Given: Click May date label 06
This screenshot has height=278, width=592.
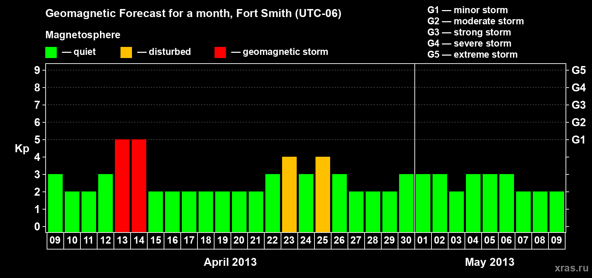Looking at the screenshot, I should (506, 240).
